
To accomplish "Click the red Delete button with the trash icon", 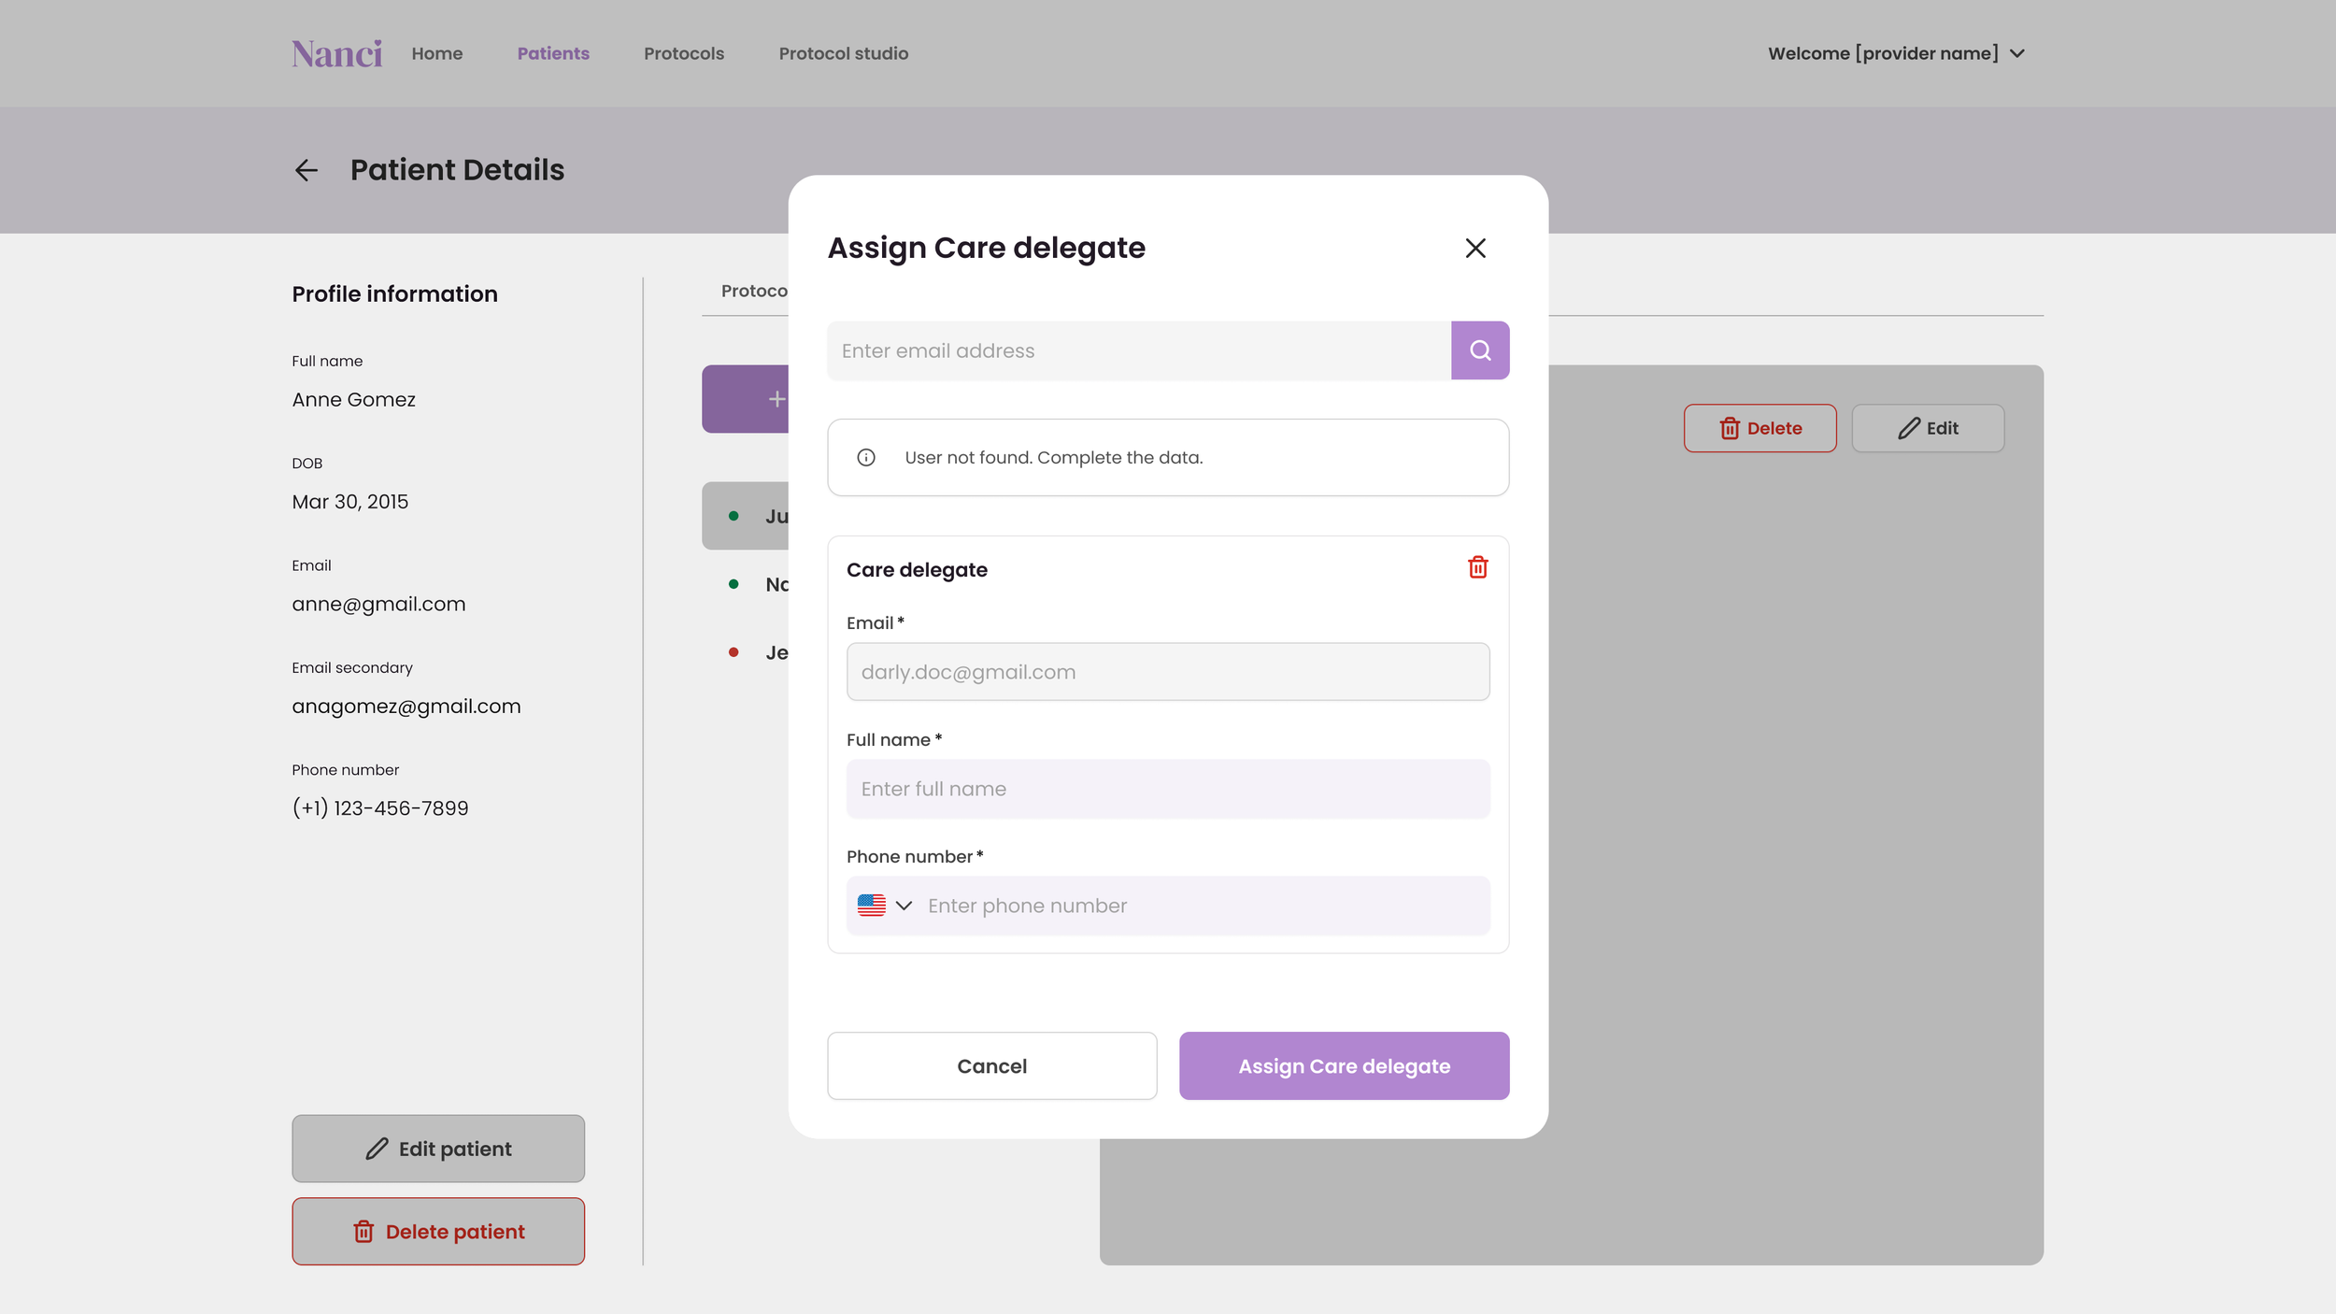I will (x=1759, y=428).
